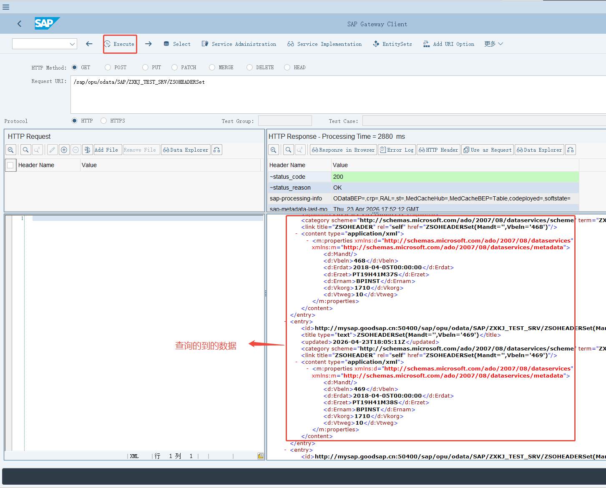
Task: Expand the 更多 menu
Action: click(494, 44)
